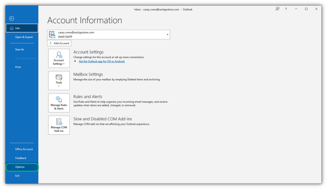
Task: Expand the account selector dropdown arrow
Action: coord(167,35)
